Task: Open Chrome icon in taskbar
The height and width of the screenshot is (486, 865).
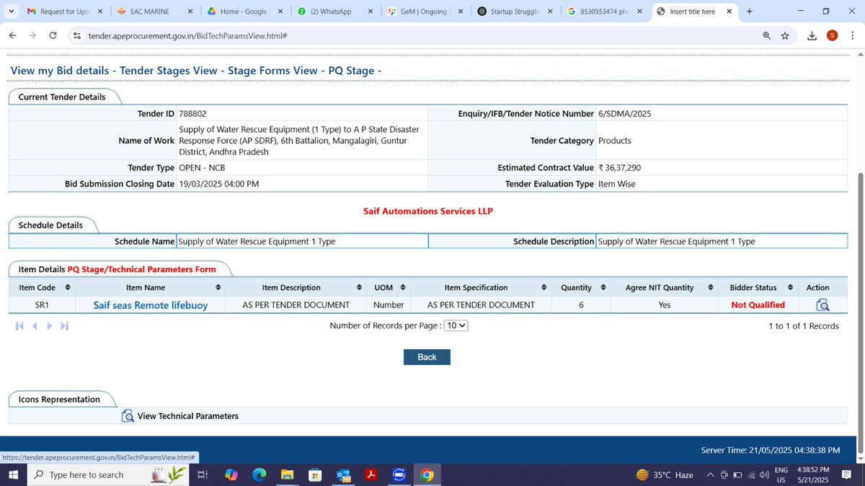Action: click(427, 475)
